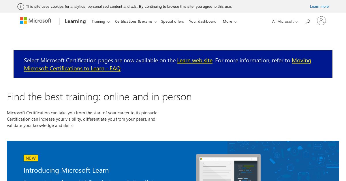Open Your dashboard menu item
This screenshot has width=346, height=181.
pos(203,22)
